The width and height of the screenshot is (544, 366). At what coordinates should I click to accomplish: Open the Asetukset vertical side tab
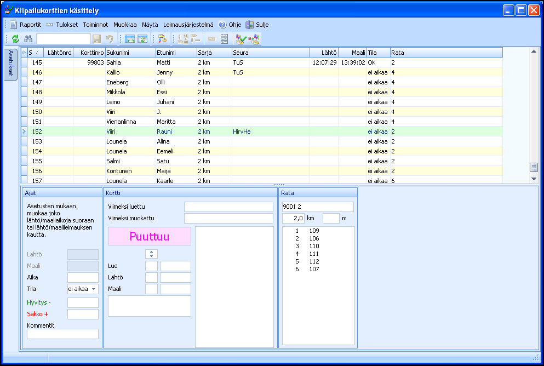click(x=11, y=64)
